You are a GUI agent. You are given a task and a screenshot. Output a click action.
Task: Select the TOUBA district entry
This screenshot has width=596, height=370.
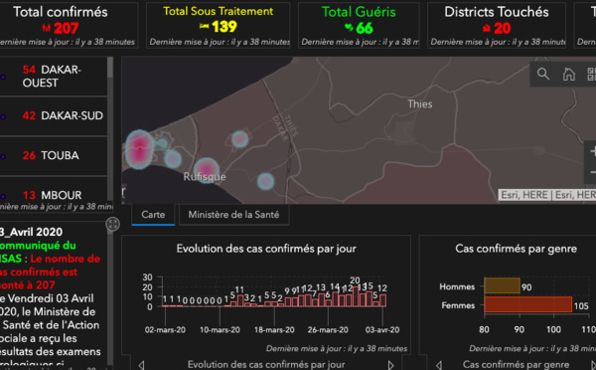point(54,155)
